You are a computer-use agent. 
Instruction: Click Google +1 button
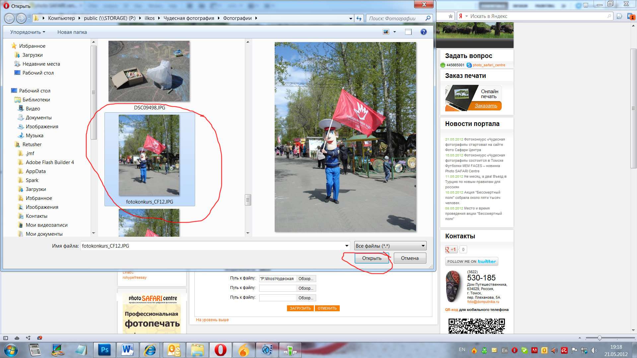tap(451, 249)
